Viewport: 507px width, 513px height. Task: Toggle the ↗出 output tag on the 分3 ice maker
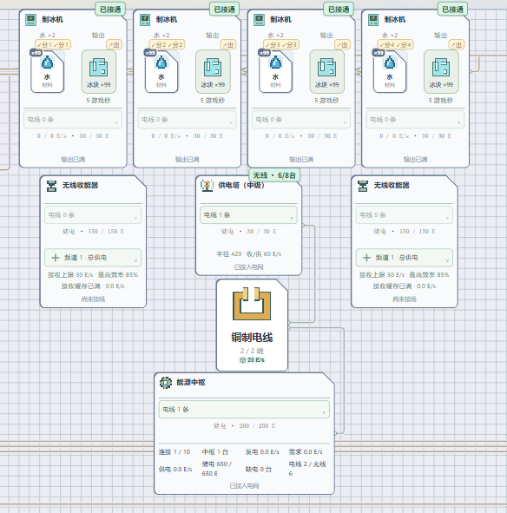(342, 44)
